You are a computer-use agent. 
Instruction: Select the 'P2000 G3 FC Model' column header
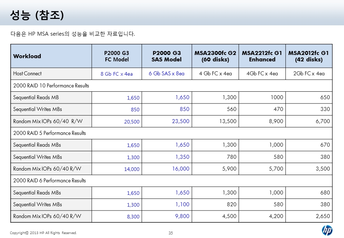(117, 56)
